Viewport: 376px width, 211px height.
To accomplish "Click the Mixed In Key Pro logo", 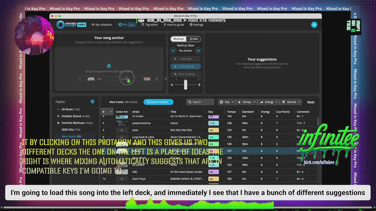I will [71, 25].
